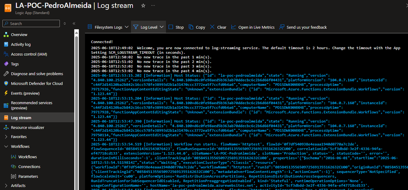Click the Microsoft Defender shield icon
Image resolution: width=408 pixels, height=190 pixels.
(x=6, y=83)
